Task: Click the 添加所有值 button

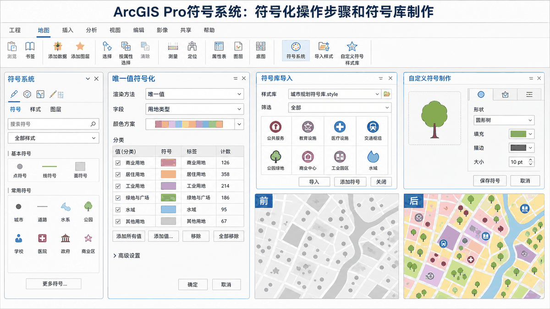Action: 129,236
